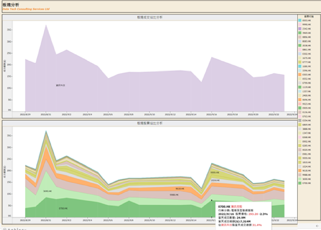Click the 0700.HK label inside the stacked chart
Screen dimensions: 321x230
(x=63, y=208)
